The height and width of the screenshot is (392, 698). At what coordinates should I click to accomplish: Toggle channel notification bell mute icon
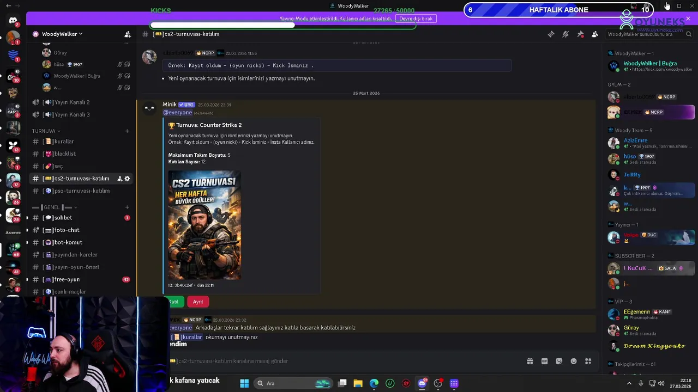tap(565, 34)
